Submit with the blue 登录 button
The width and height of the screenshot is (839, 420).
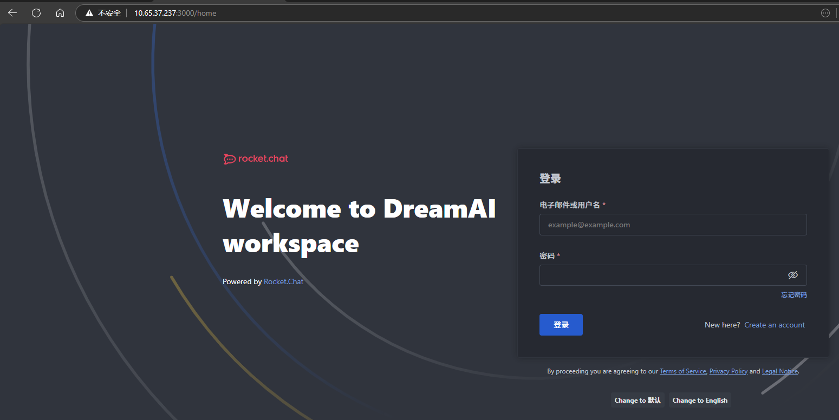pos(561,325)
